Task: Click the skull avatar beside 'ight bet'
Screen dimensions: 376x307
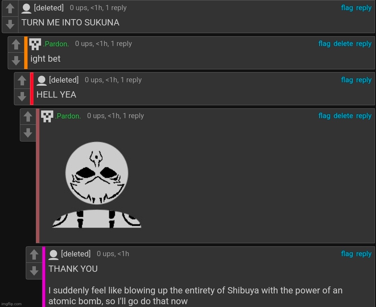Action: tap(35, 44)
